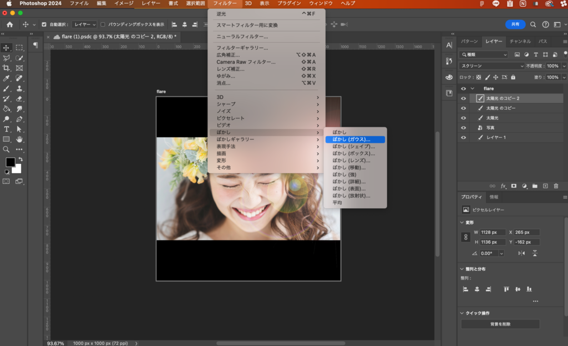Click the flip horizontal icon in Properties
Image resolution: width=568 pixels, height=346 pixels.
[521, 253]
